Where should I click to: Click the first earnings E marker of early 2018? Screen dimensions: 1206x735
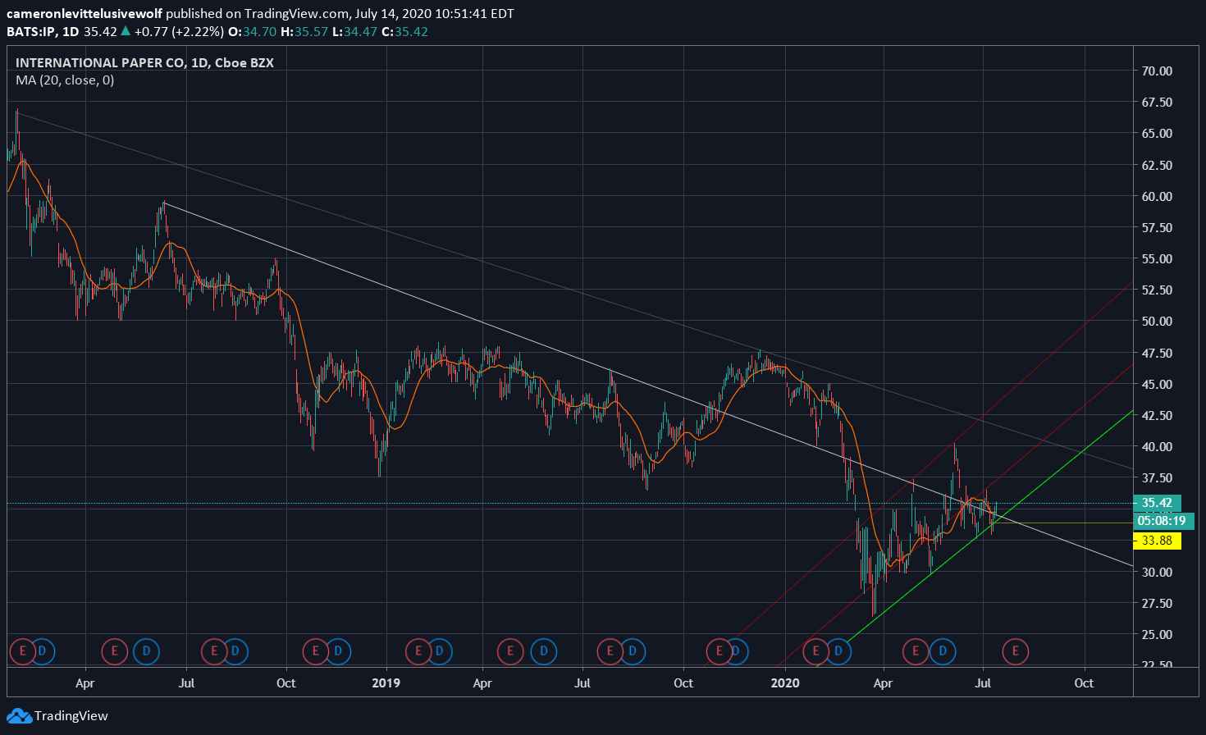point(21,652)
